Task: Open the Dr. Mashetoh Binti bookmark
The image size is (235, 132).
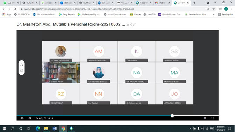Action: pos(45,14)
